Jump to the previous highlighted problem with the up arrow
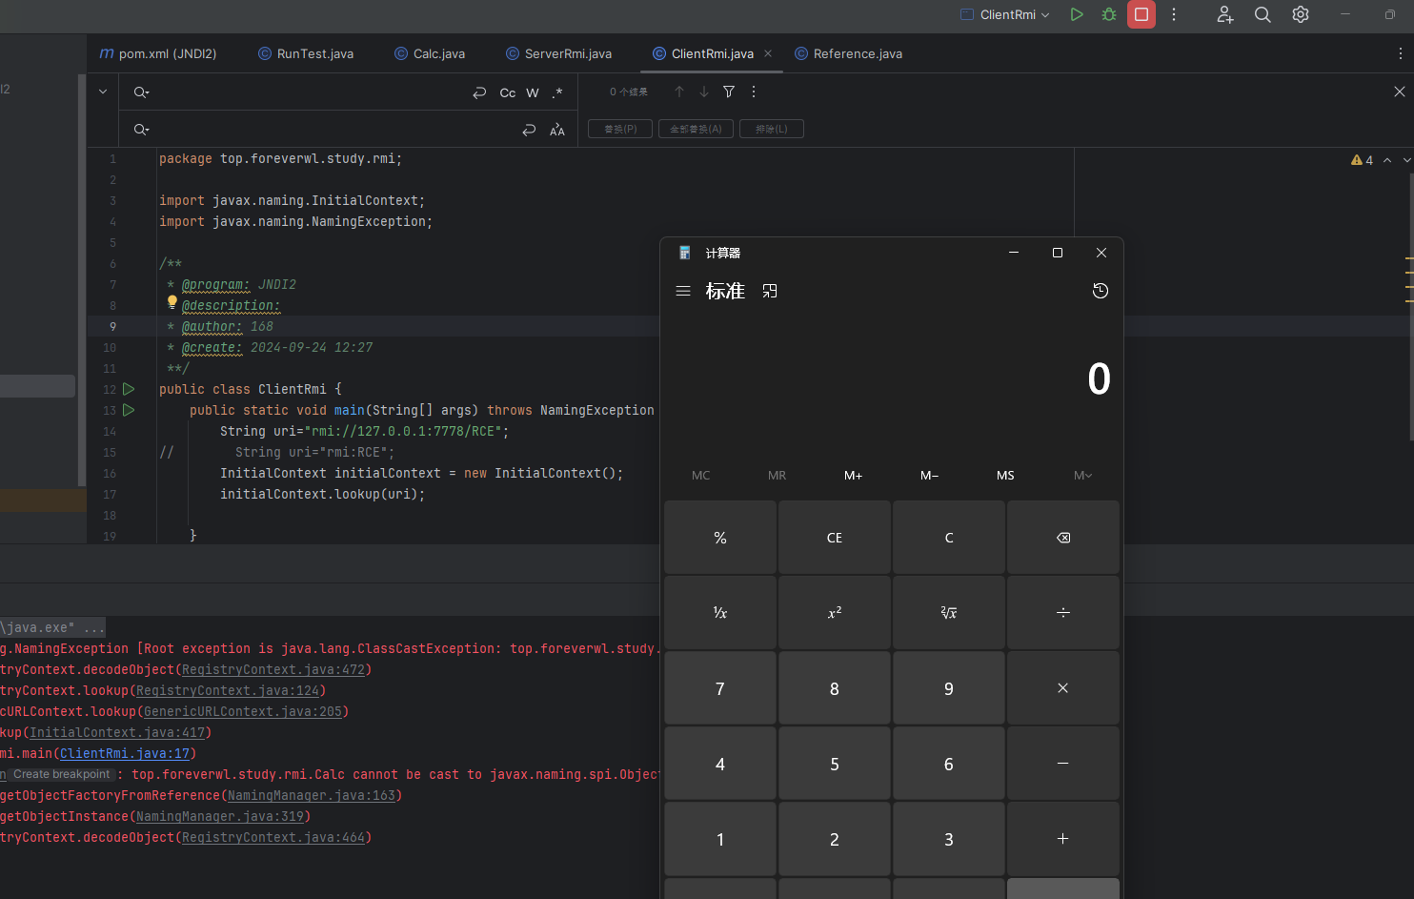Screen dimensions: 1414x899 point(1387,160)
